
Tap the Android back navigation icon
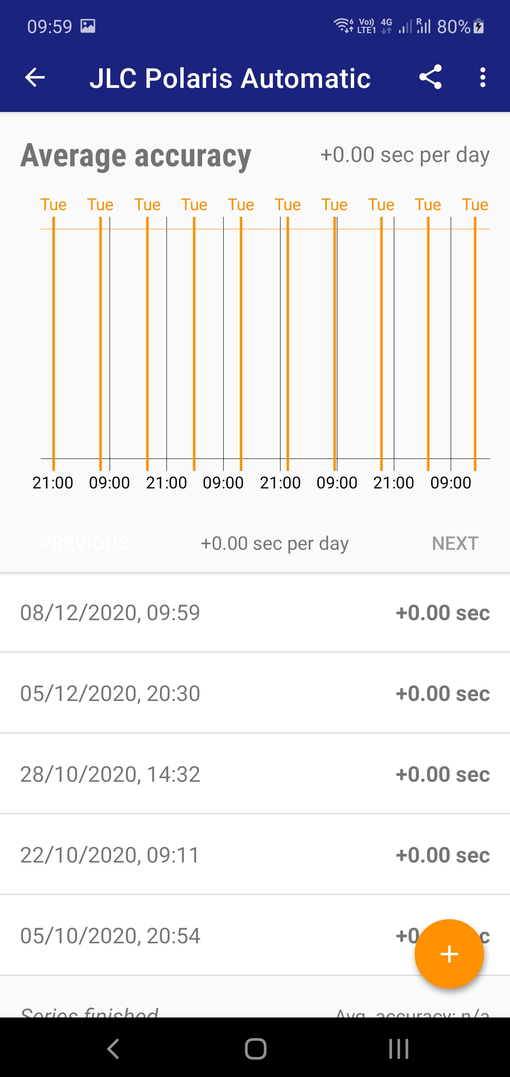(x=113, y=1049)
